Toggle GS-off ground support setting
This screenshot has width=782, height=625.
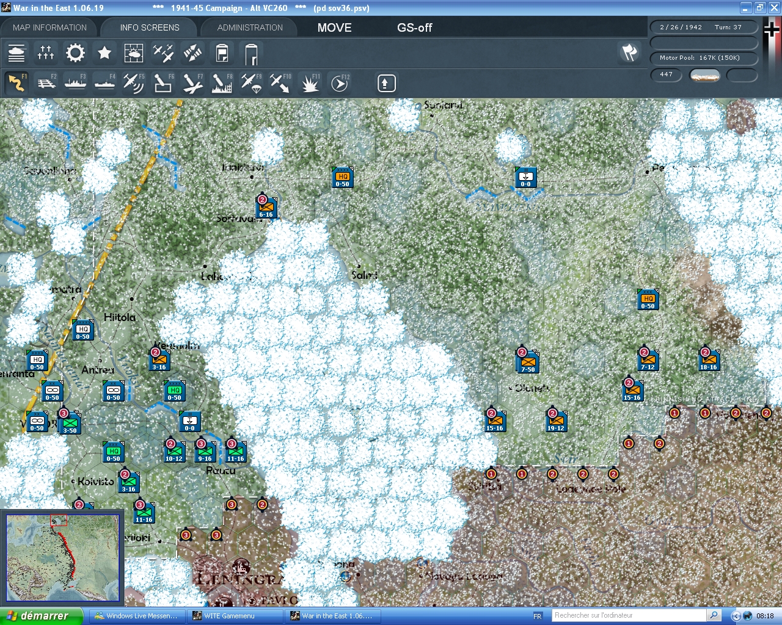415,27
